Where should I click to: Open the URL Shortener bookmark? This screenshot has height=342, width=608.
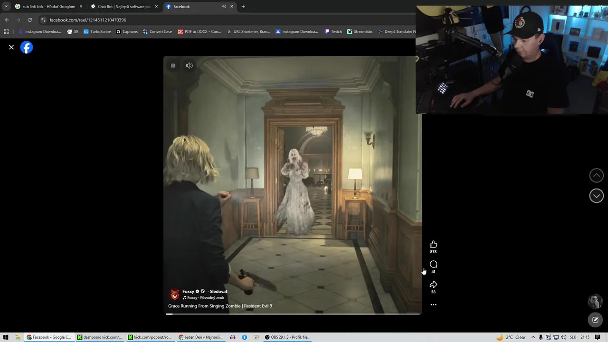tap(248, 32)
